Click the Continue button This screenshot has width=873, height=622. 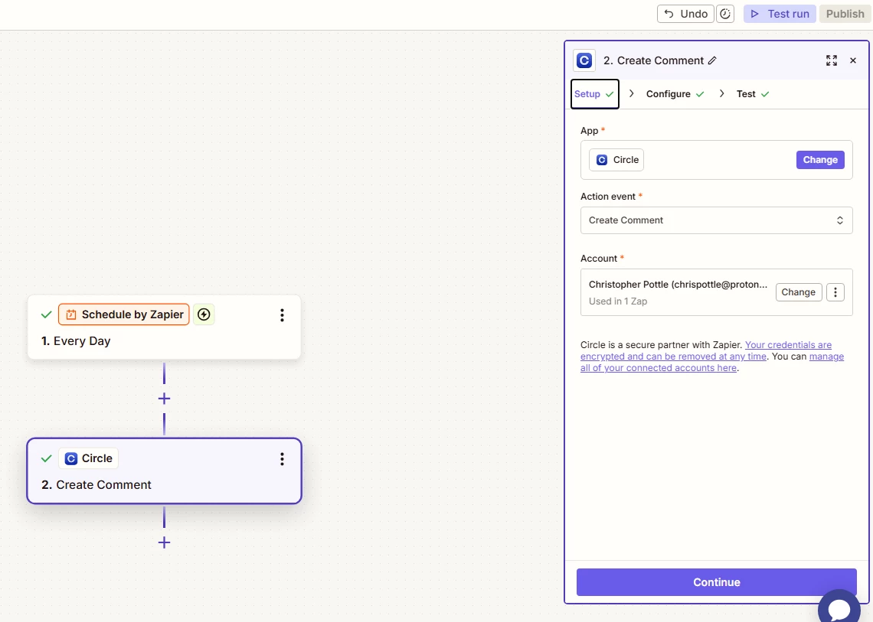point(717,582)
